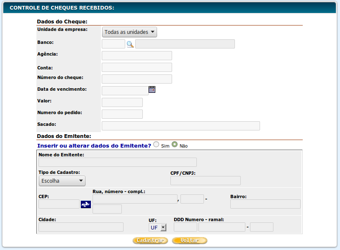Focus the Sacado text field

pyautogui.click(x=180, y=126)
